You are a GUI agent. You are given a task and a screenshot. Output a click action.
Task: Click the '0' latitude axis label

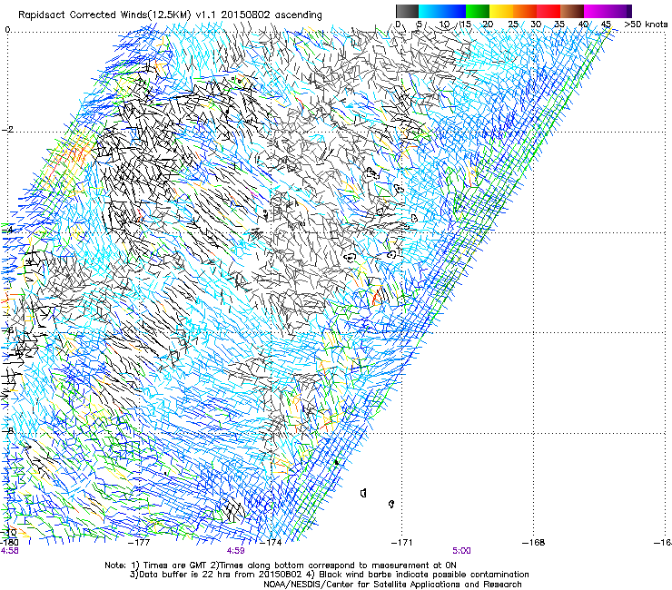[x=7, y=29]
